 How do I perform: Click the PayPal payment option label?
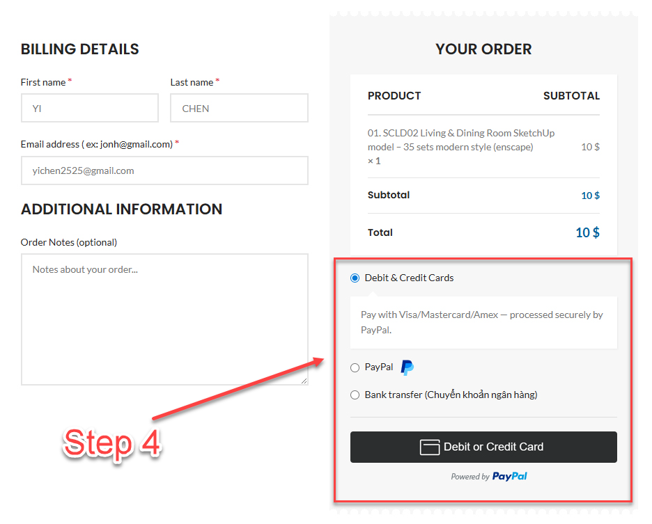(379, 367)
